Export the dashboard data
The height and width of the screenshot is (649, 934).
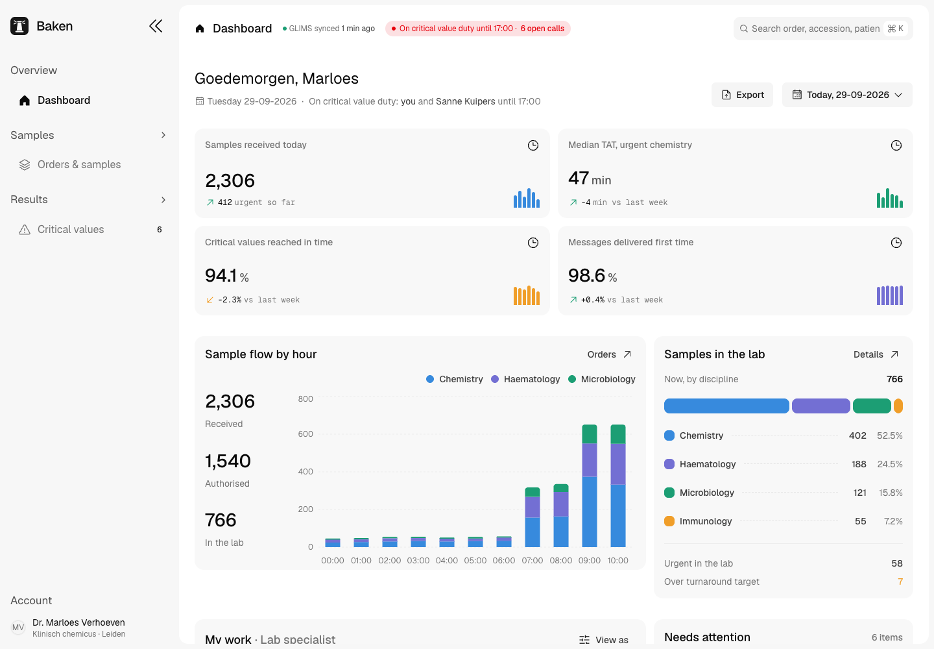point(742,95)
